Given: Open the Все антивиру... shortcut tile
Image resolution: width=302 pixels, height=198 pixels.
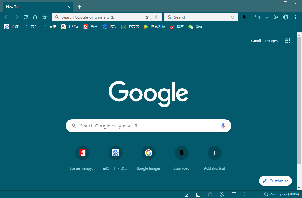Looking at the screenshot, I should pyautogui.click(x=82, y=158).
